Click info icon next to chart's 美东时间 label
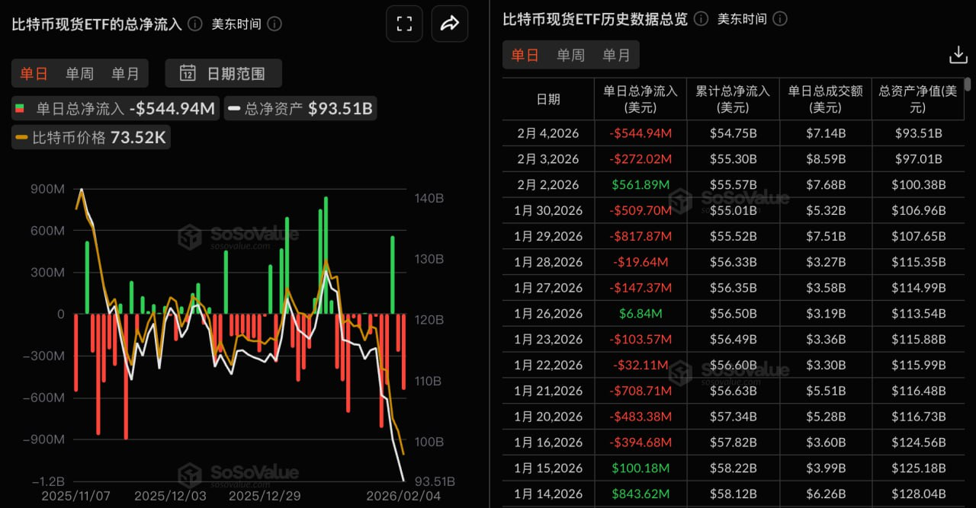 [274, 24]
